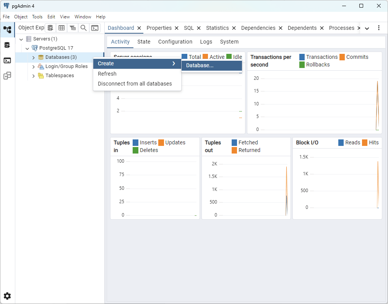This screenshot has height=304, width=388.
Task: Close the Properties tab
Action: pyautogui.click(x=177, y=28)
